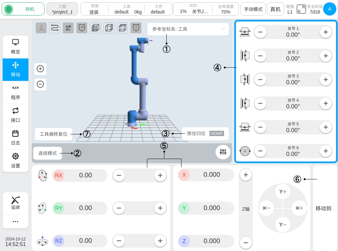338x251 pixels.
Task: Increase 关节 1 angle with plus button
Action: coord(326,32)
